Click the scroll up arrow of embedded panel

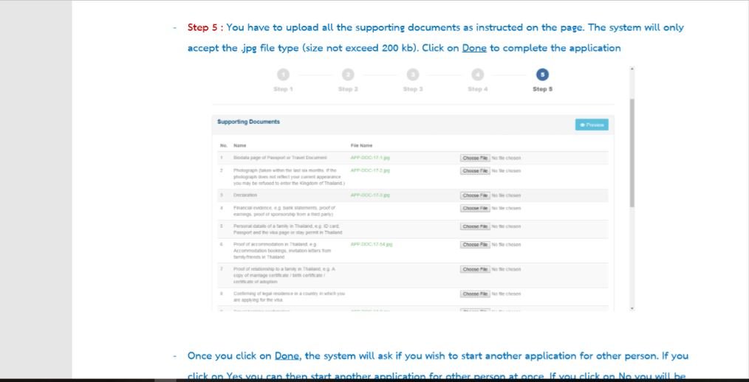click(632, 69)
